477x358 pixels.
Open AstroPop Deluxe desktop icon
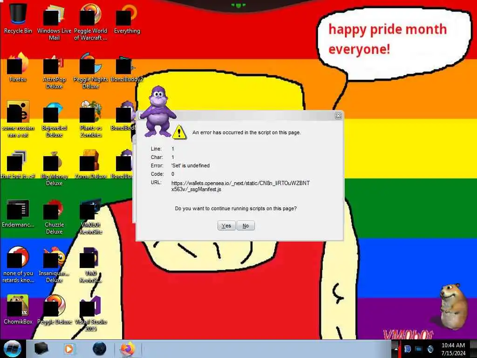coord(54,71)
